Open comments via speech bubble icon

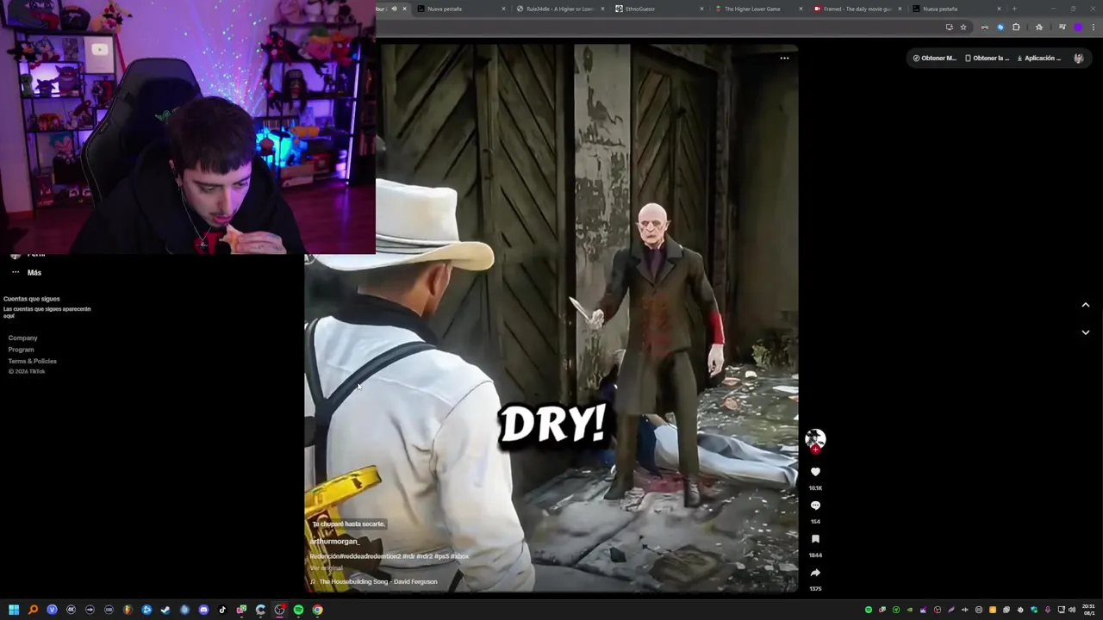pyautogui.click(x=815, y=505)
